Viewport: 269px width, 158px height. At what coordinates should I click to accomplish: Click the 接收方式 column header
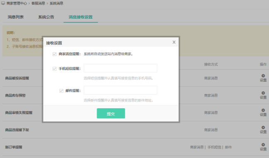pos(211,64)
